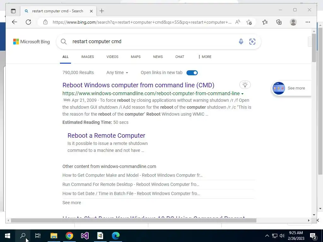Open Read Aloud in address bar
This screenshot has width=323, height=242.
tap(238, 22)
